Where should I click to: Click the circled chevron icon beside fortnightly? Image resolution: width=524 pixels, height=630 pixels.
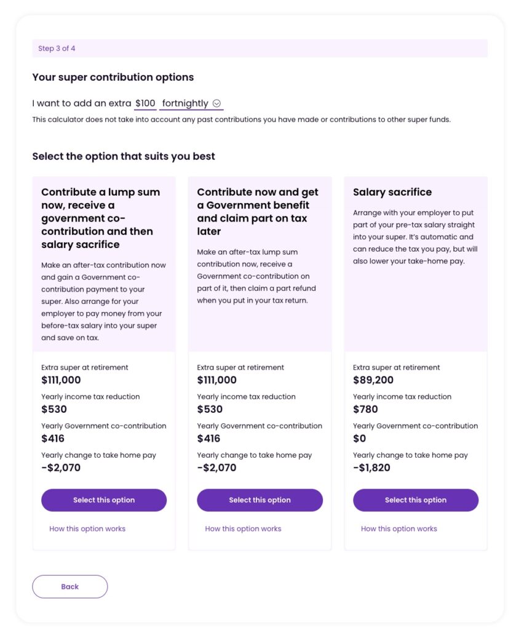click(216, 103)
